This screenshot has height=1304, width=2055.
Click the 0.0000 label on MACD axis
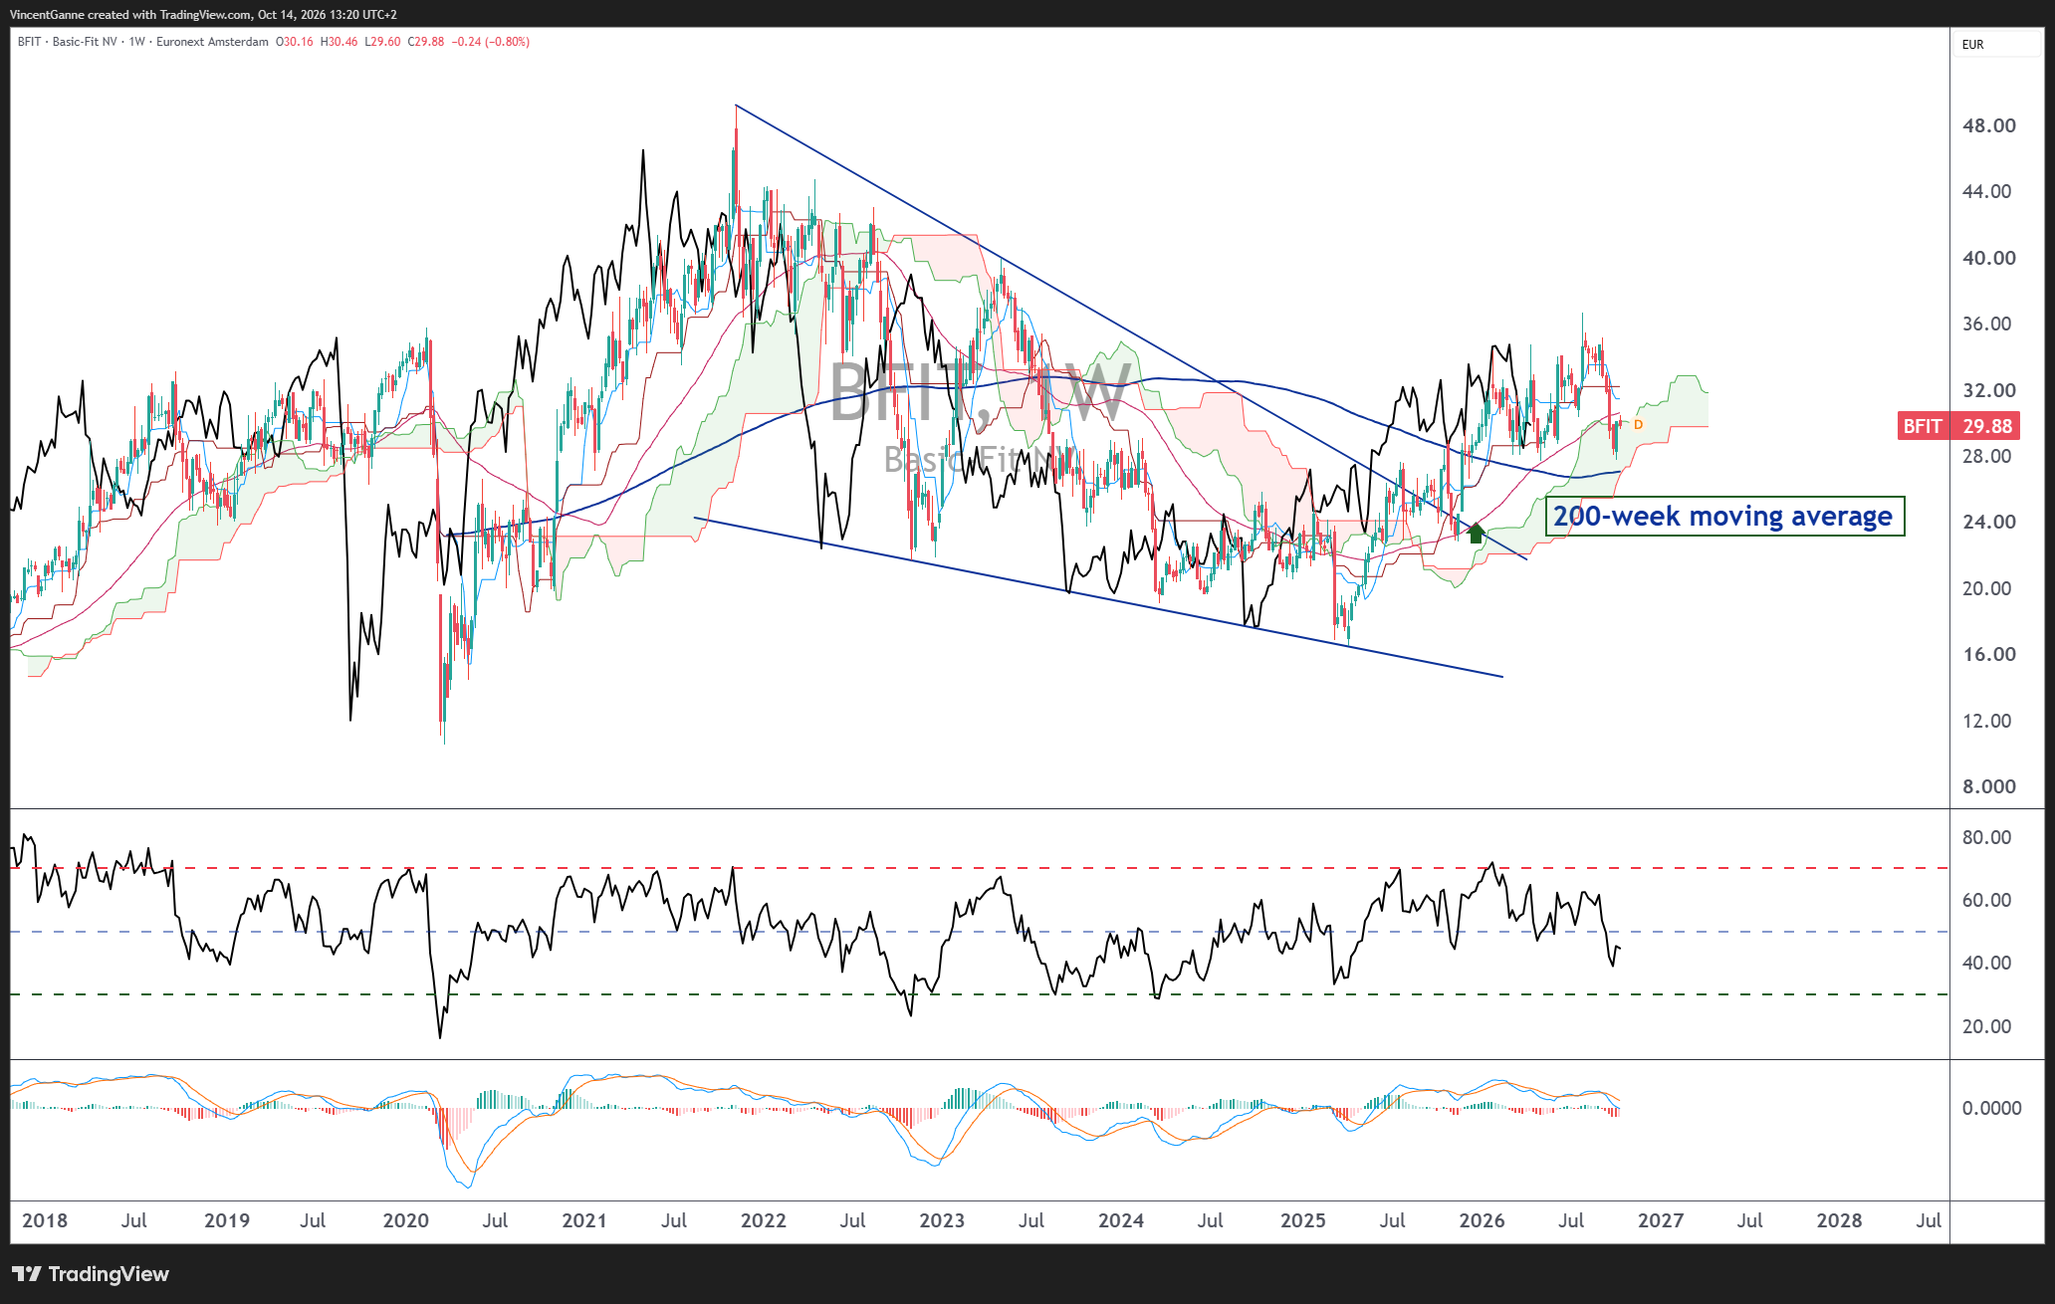1991,1108
